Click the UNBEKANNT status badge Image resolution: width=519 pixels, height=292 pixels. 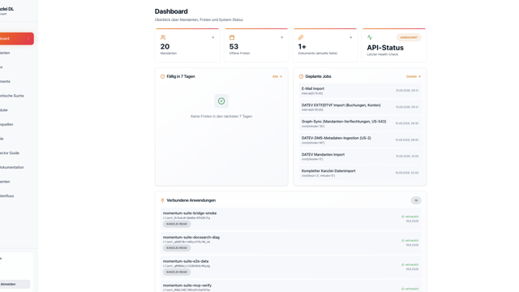point(409,37)
